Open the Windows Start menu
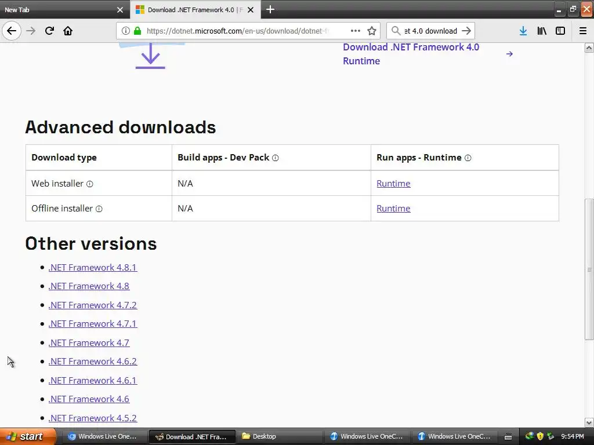 27,436
